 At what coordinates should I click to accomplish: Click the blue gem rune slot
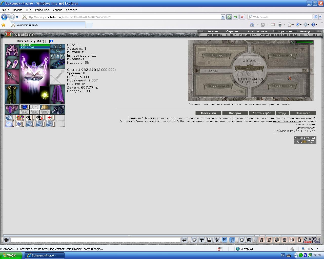(25, 107)
